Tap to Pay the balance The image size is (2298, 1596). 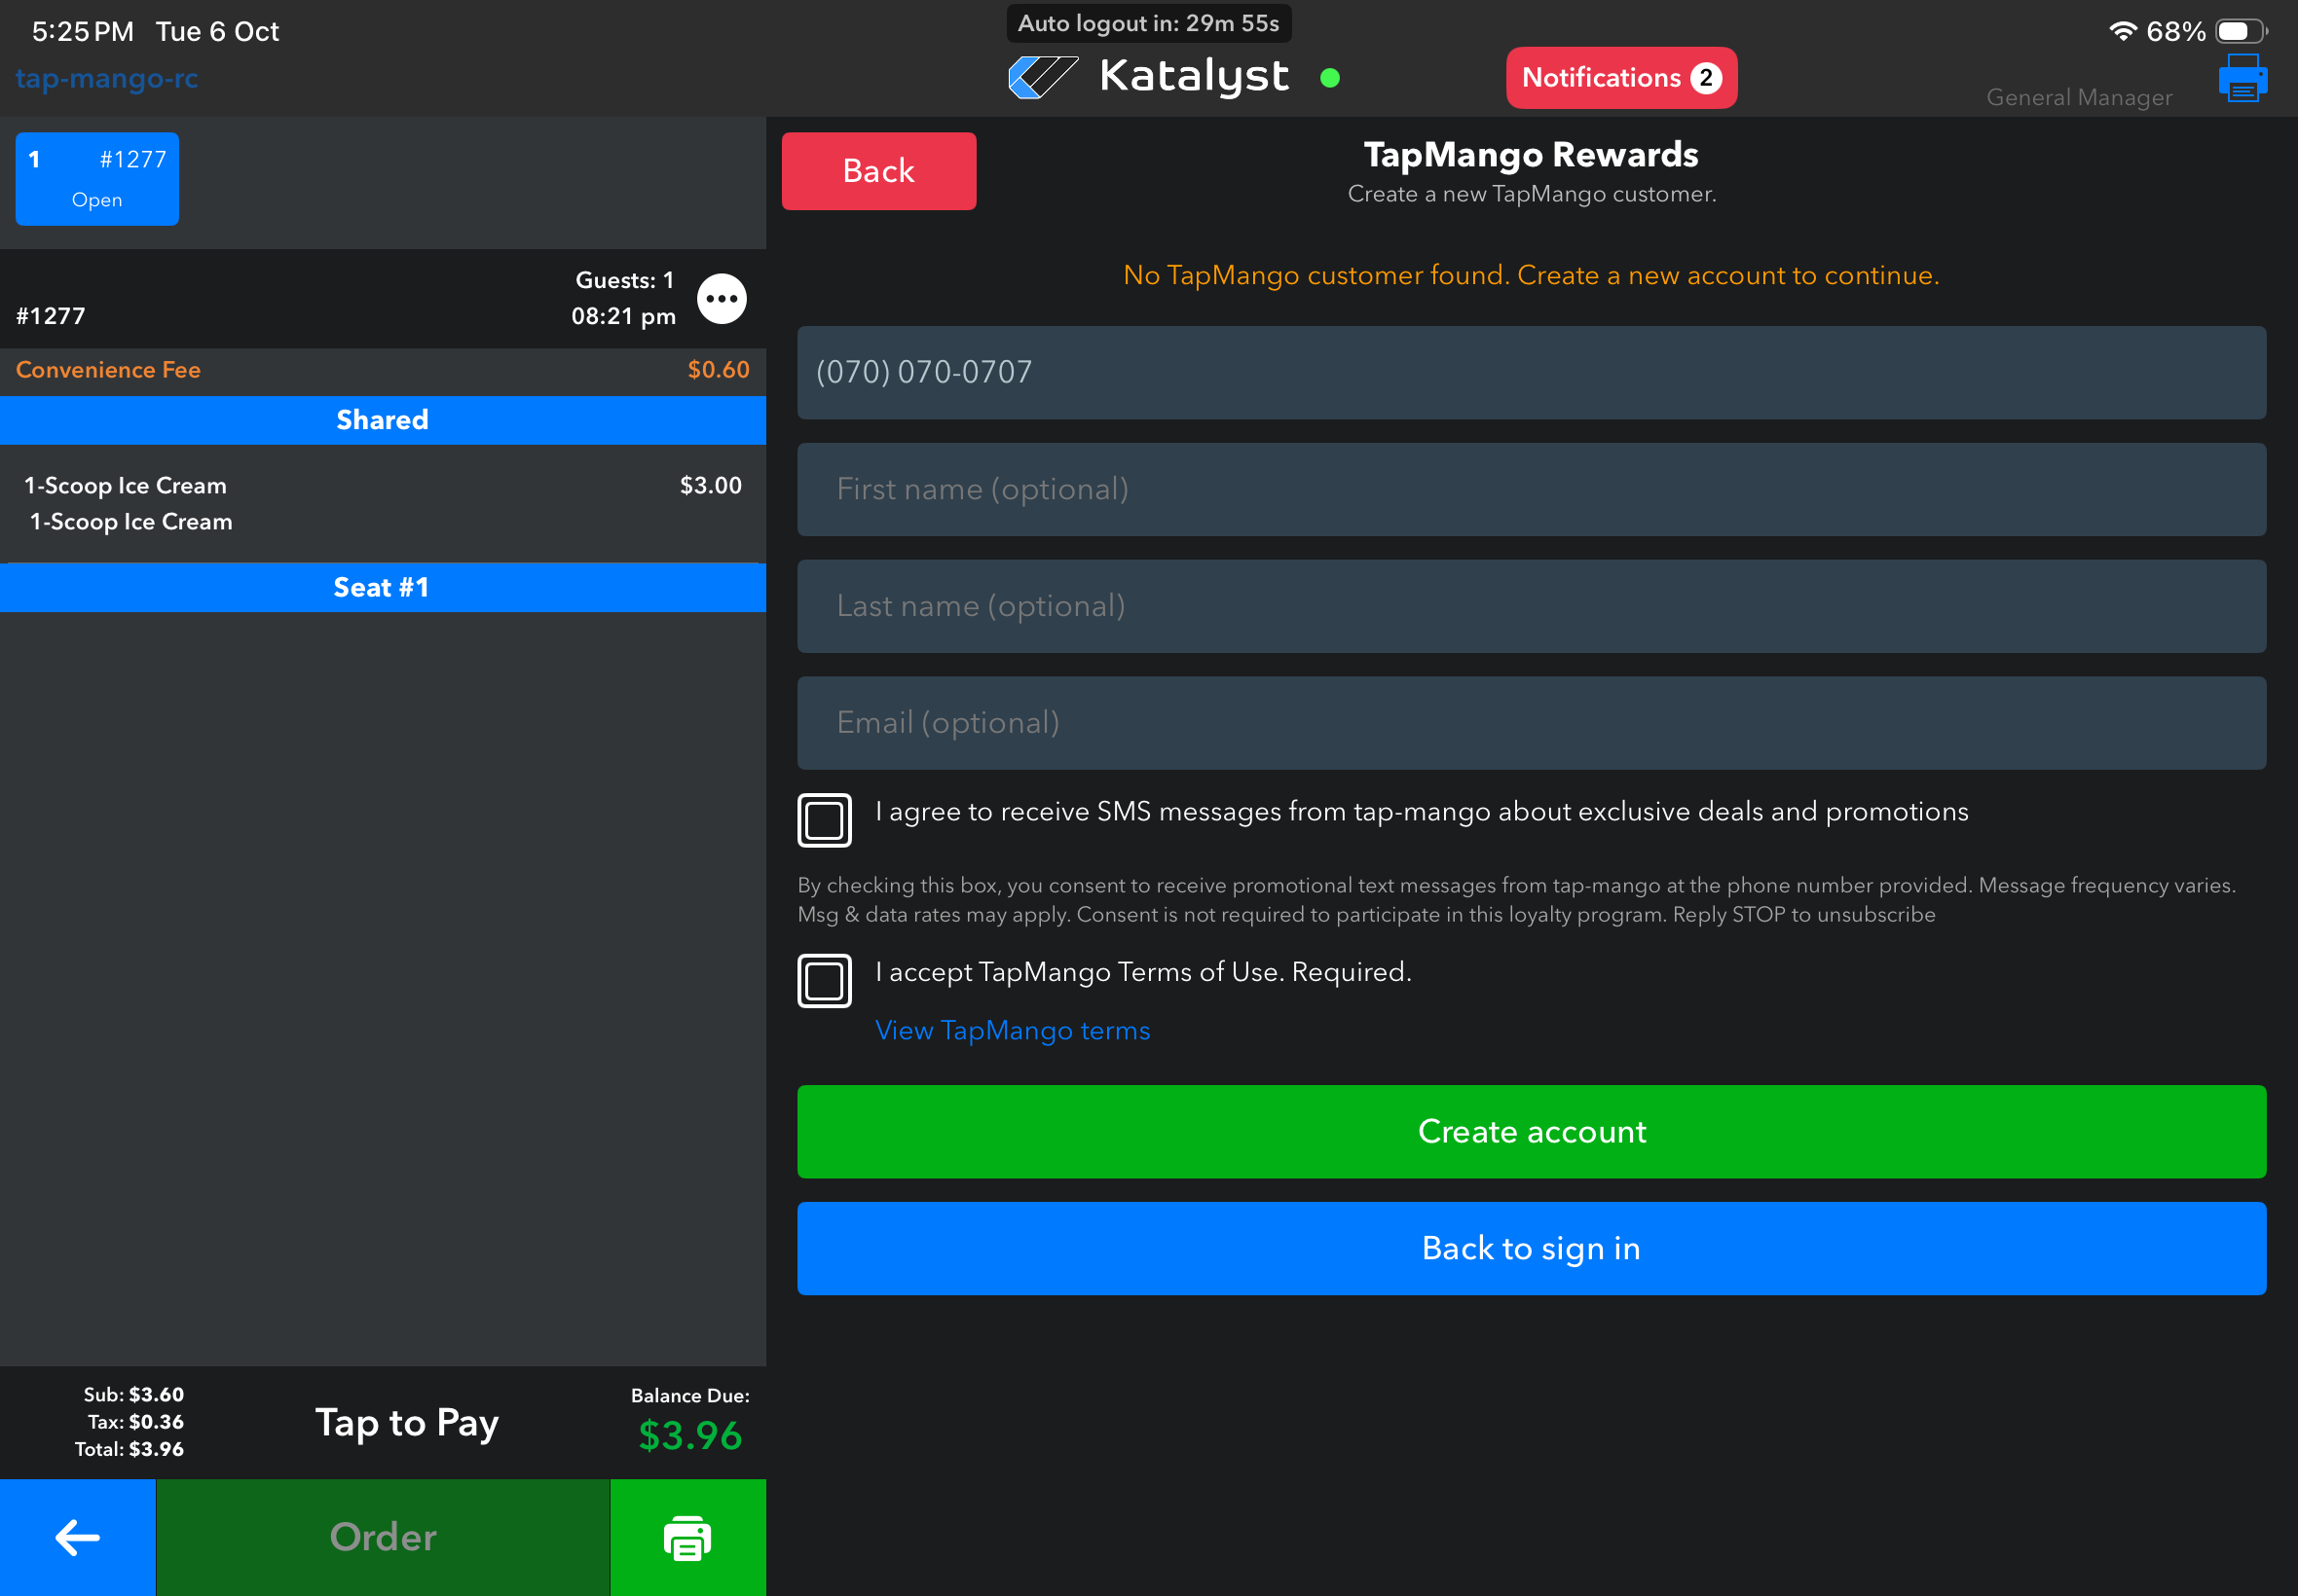coord(407,1422)
